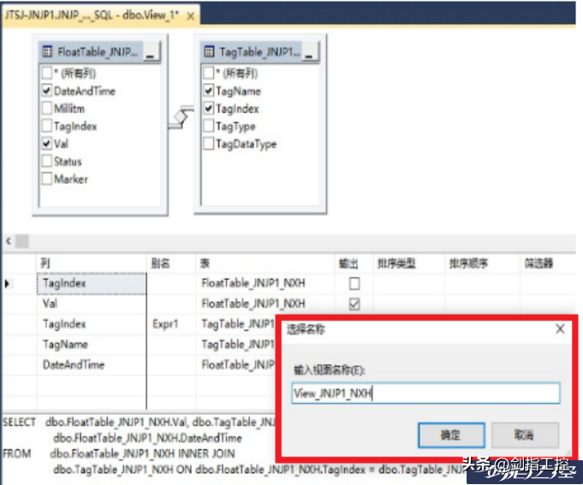Toggle output checkbox for the Val row
Viewport: 583px width, 485px height.
click(x=354, y=304)
